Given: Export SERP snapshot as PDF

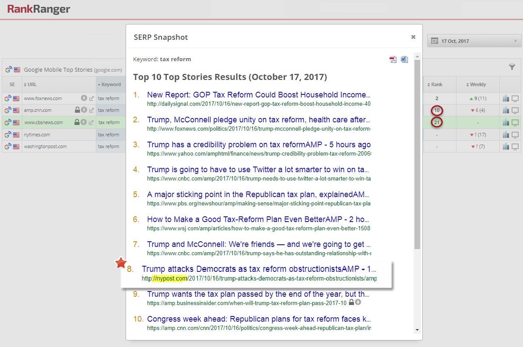Looking at the screenshot, I should (393, 59).
